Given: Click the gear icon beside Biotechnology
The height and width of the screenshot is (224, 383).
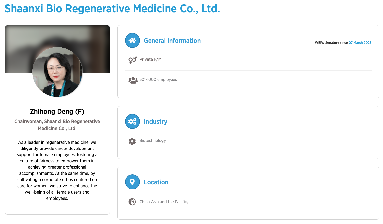Looking at the screenshot, I should click(x=132, y=141).
